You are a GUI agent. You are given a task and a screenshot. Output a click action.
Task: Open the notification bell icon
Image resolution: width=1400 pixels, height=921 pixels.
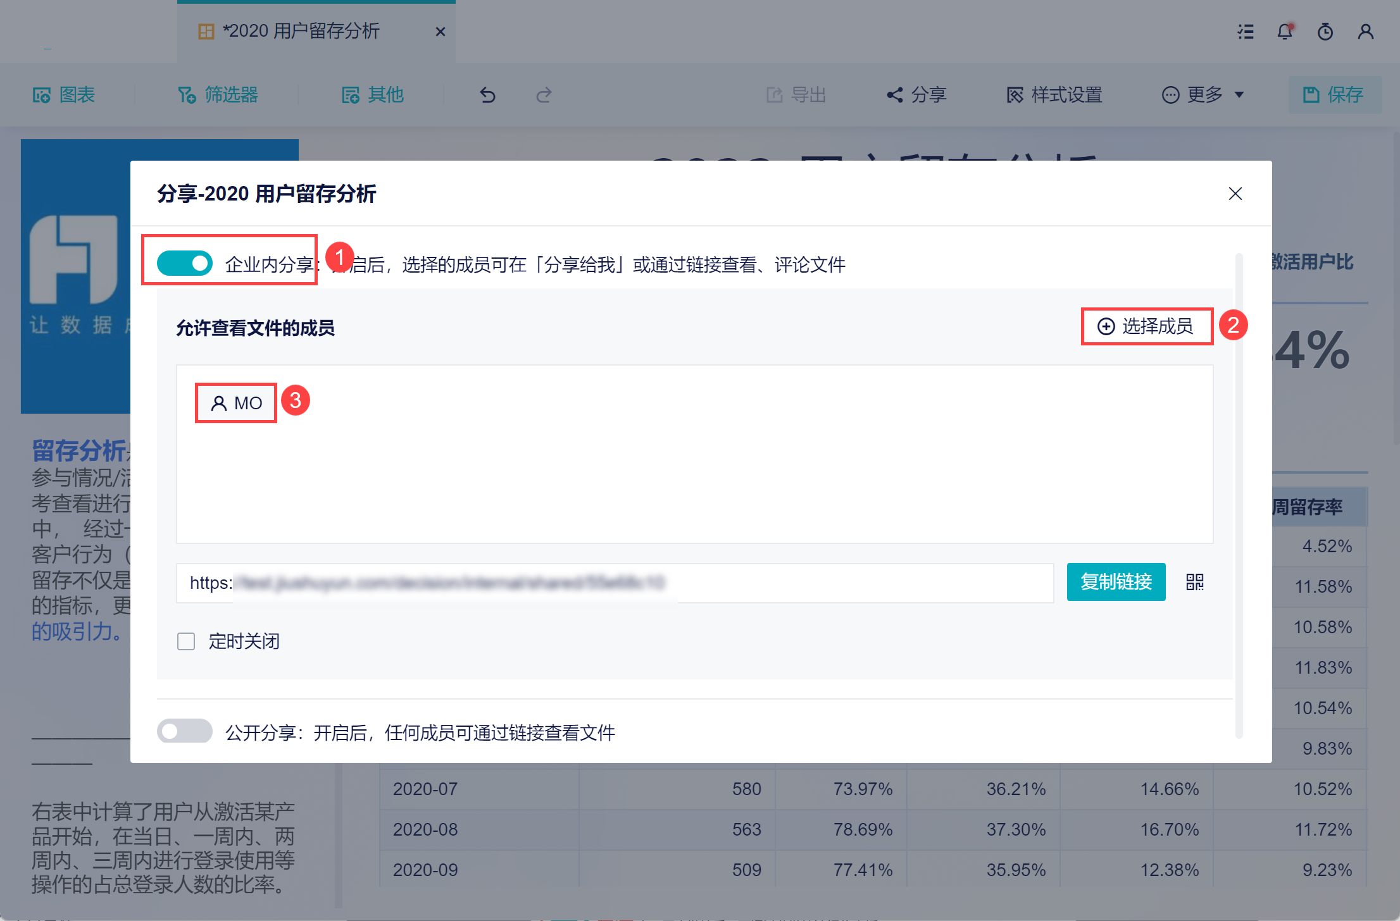click(1285, 32)
